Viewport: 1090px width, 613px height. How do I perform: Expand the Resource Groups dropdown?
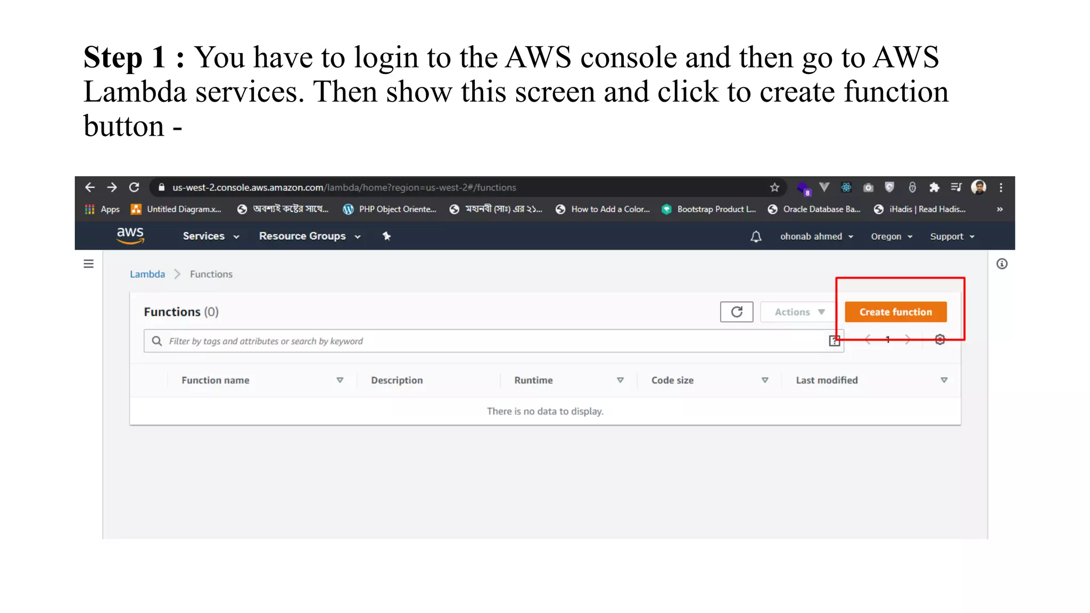click(309, 236)
